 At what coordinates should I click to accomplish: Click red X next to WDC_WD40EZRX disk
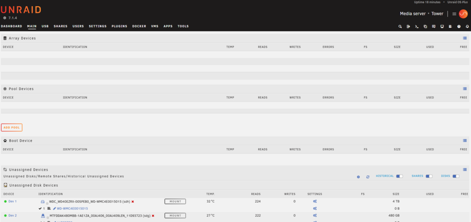click(x=133, y=202)
